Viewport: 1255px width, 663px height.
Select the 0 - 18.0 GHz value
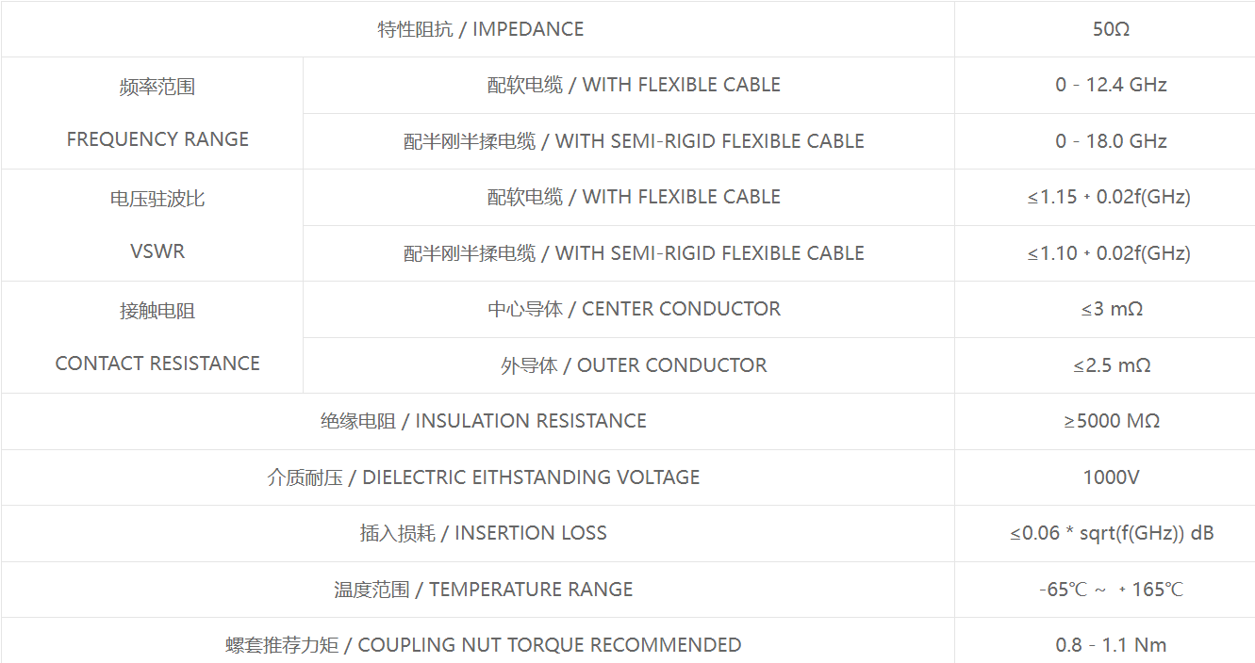pos(1111,141)
